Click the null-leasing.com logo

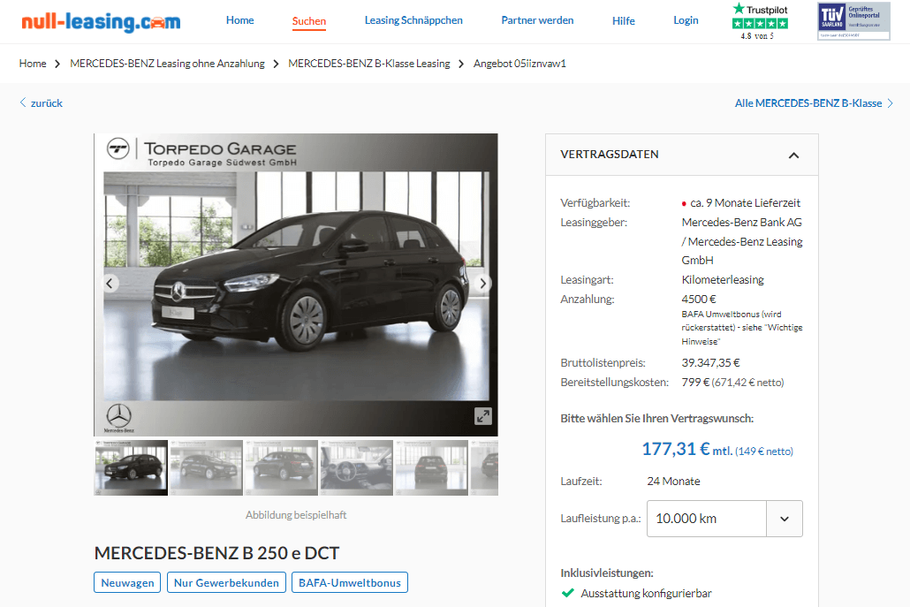tap(101, 21)
